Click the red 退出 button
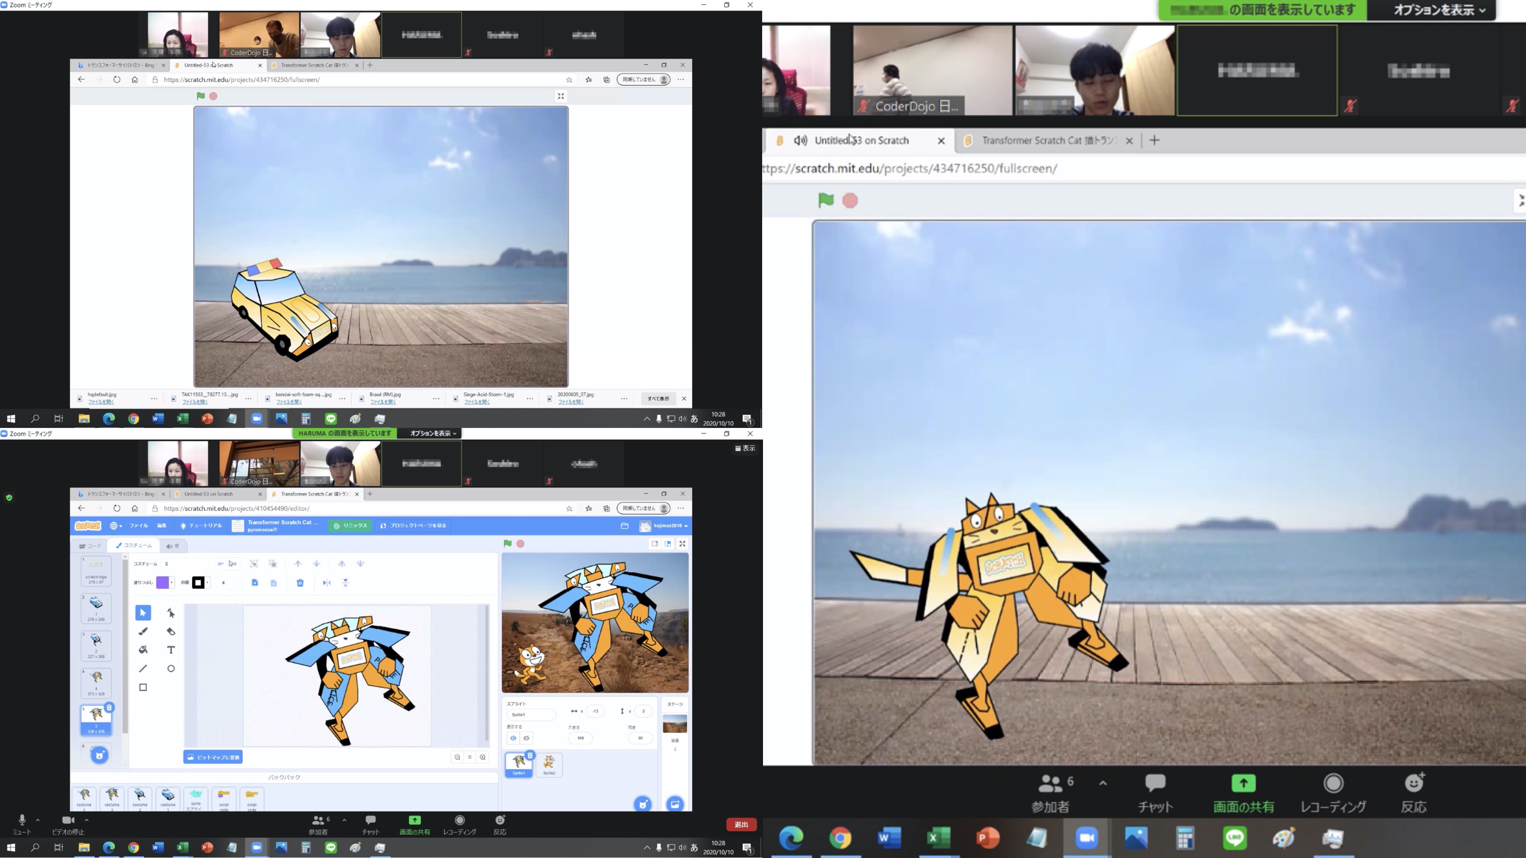This screenshot has height=858, width=1526. (x=741, y=824)
